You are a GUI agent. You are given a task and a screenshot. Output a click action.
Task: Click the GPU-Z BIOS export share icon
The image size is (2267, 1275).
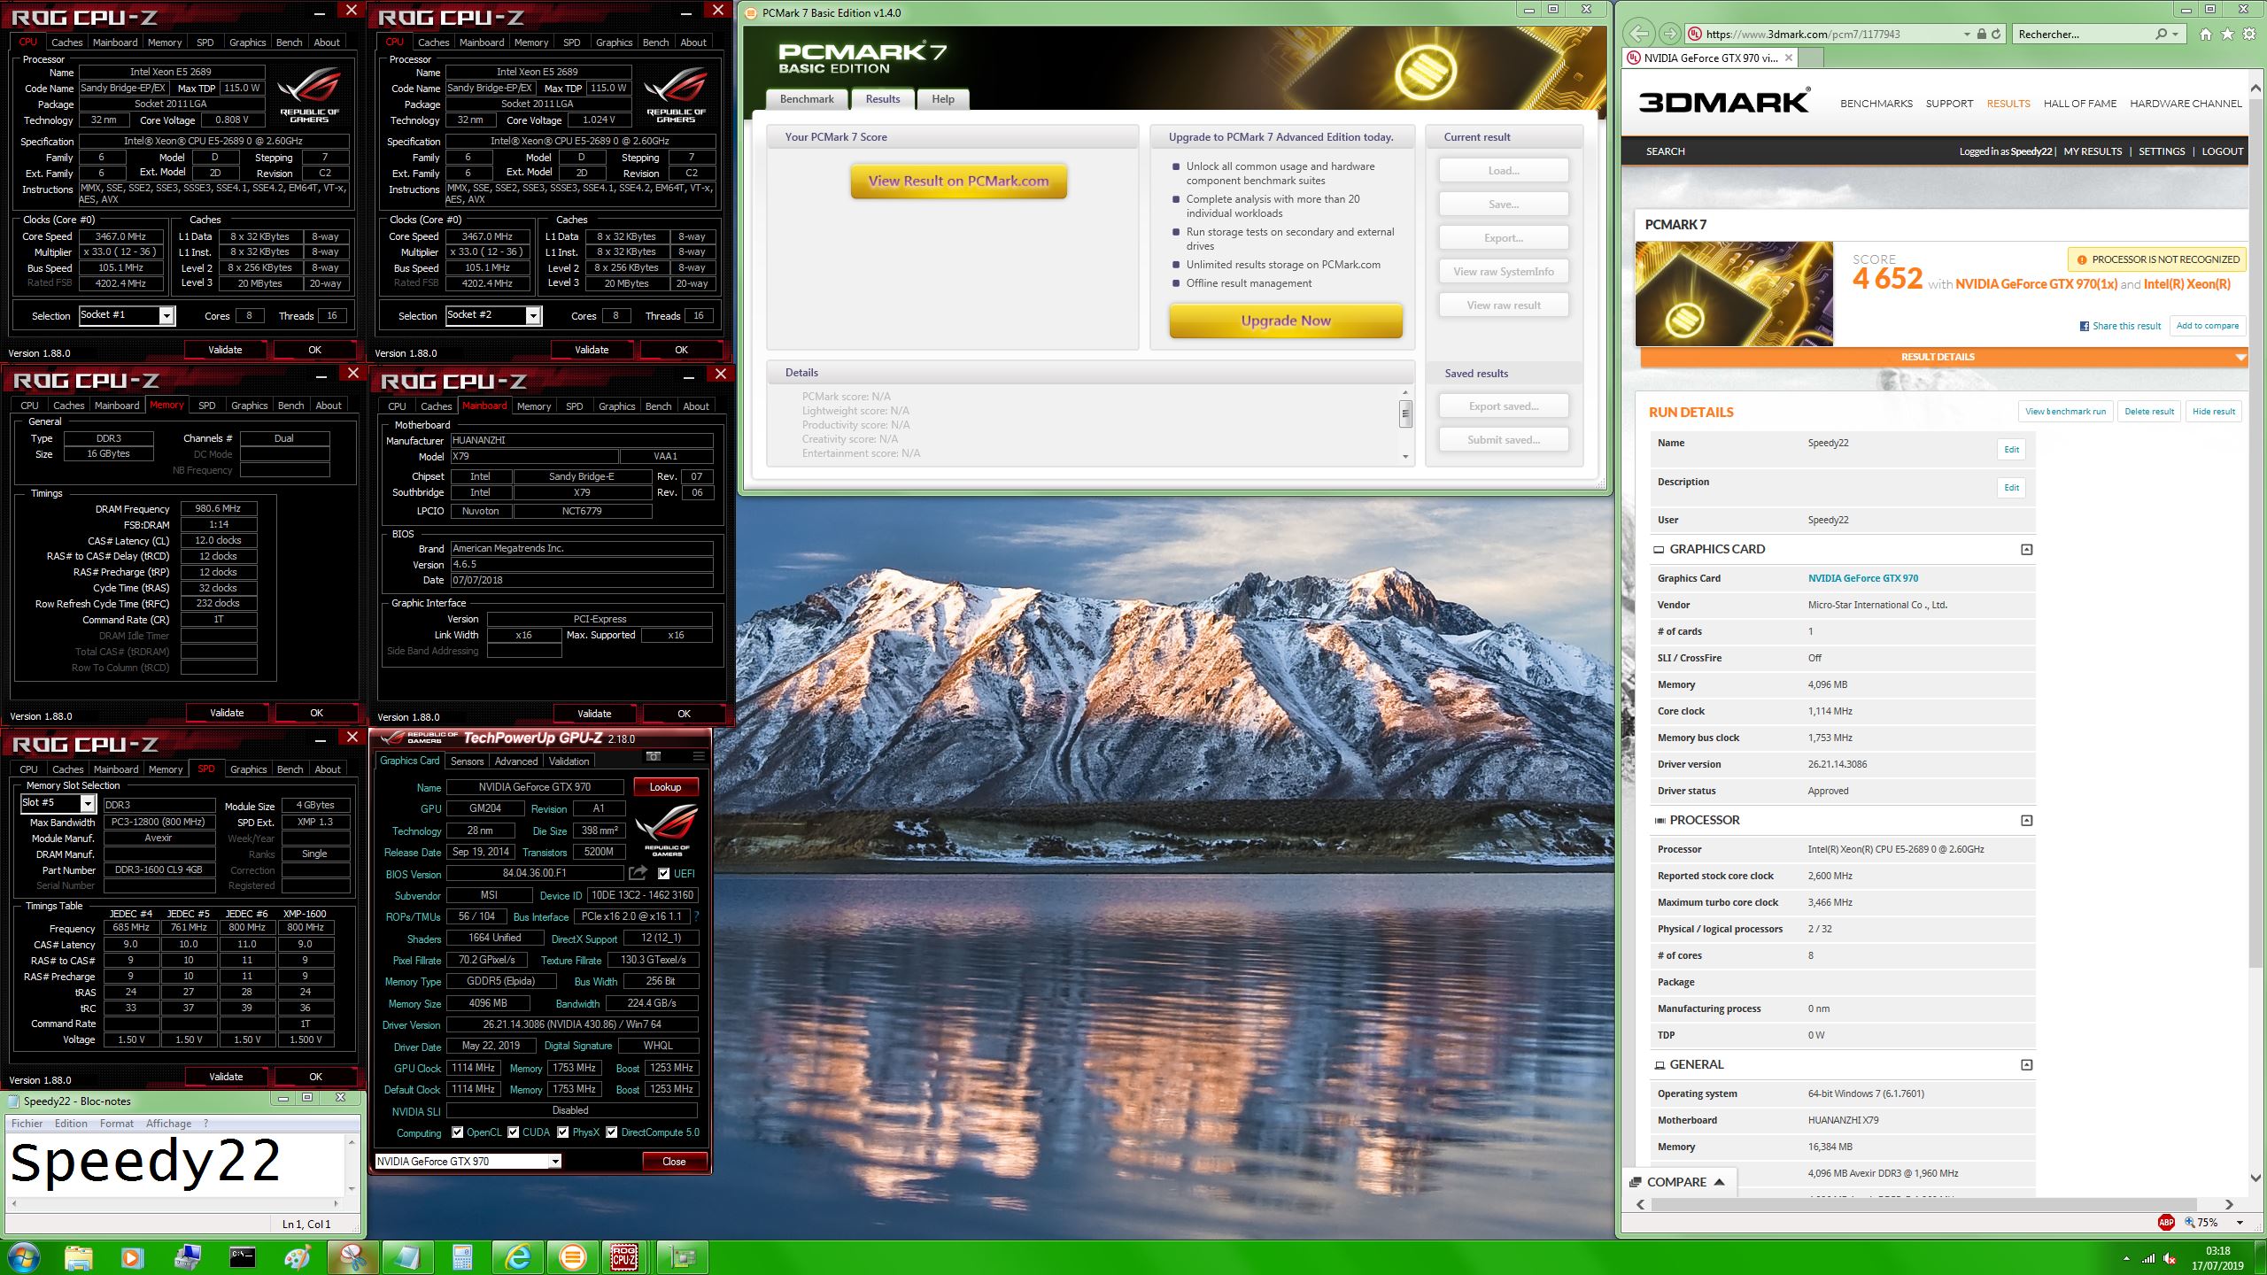click(x=638, y=873)
